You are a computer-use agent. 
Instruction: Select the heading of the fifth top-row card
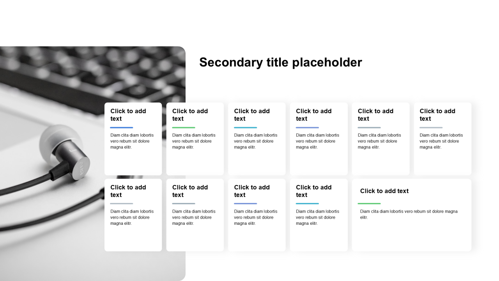(375, 115)
